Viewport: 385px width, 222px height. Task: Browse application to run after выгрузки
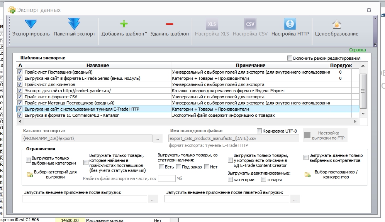pyautogui.click(x=153, y=199)
